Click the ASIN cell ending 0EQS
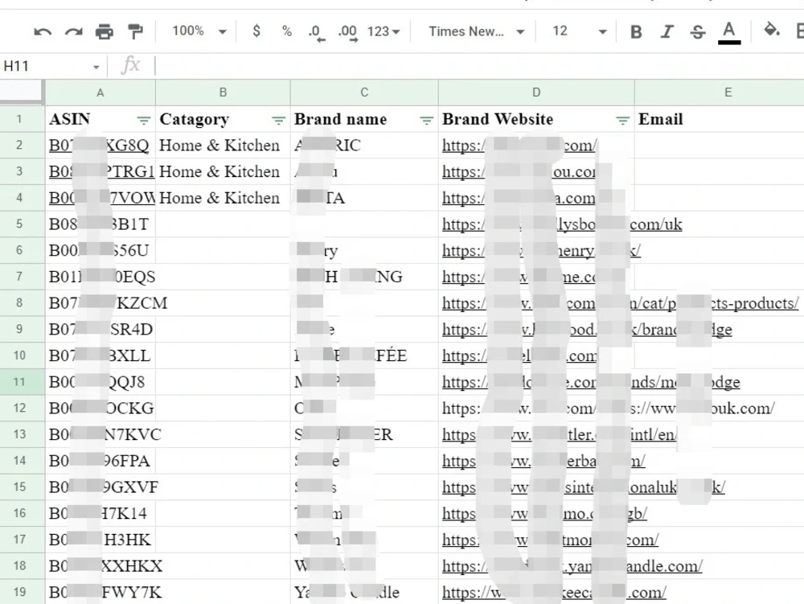Screen dimensions: 804x604 click(x=101, y=277)
